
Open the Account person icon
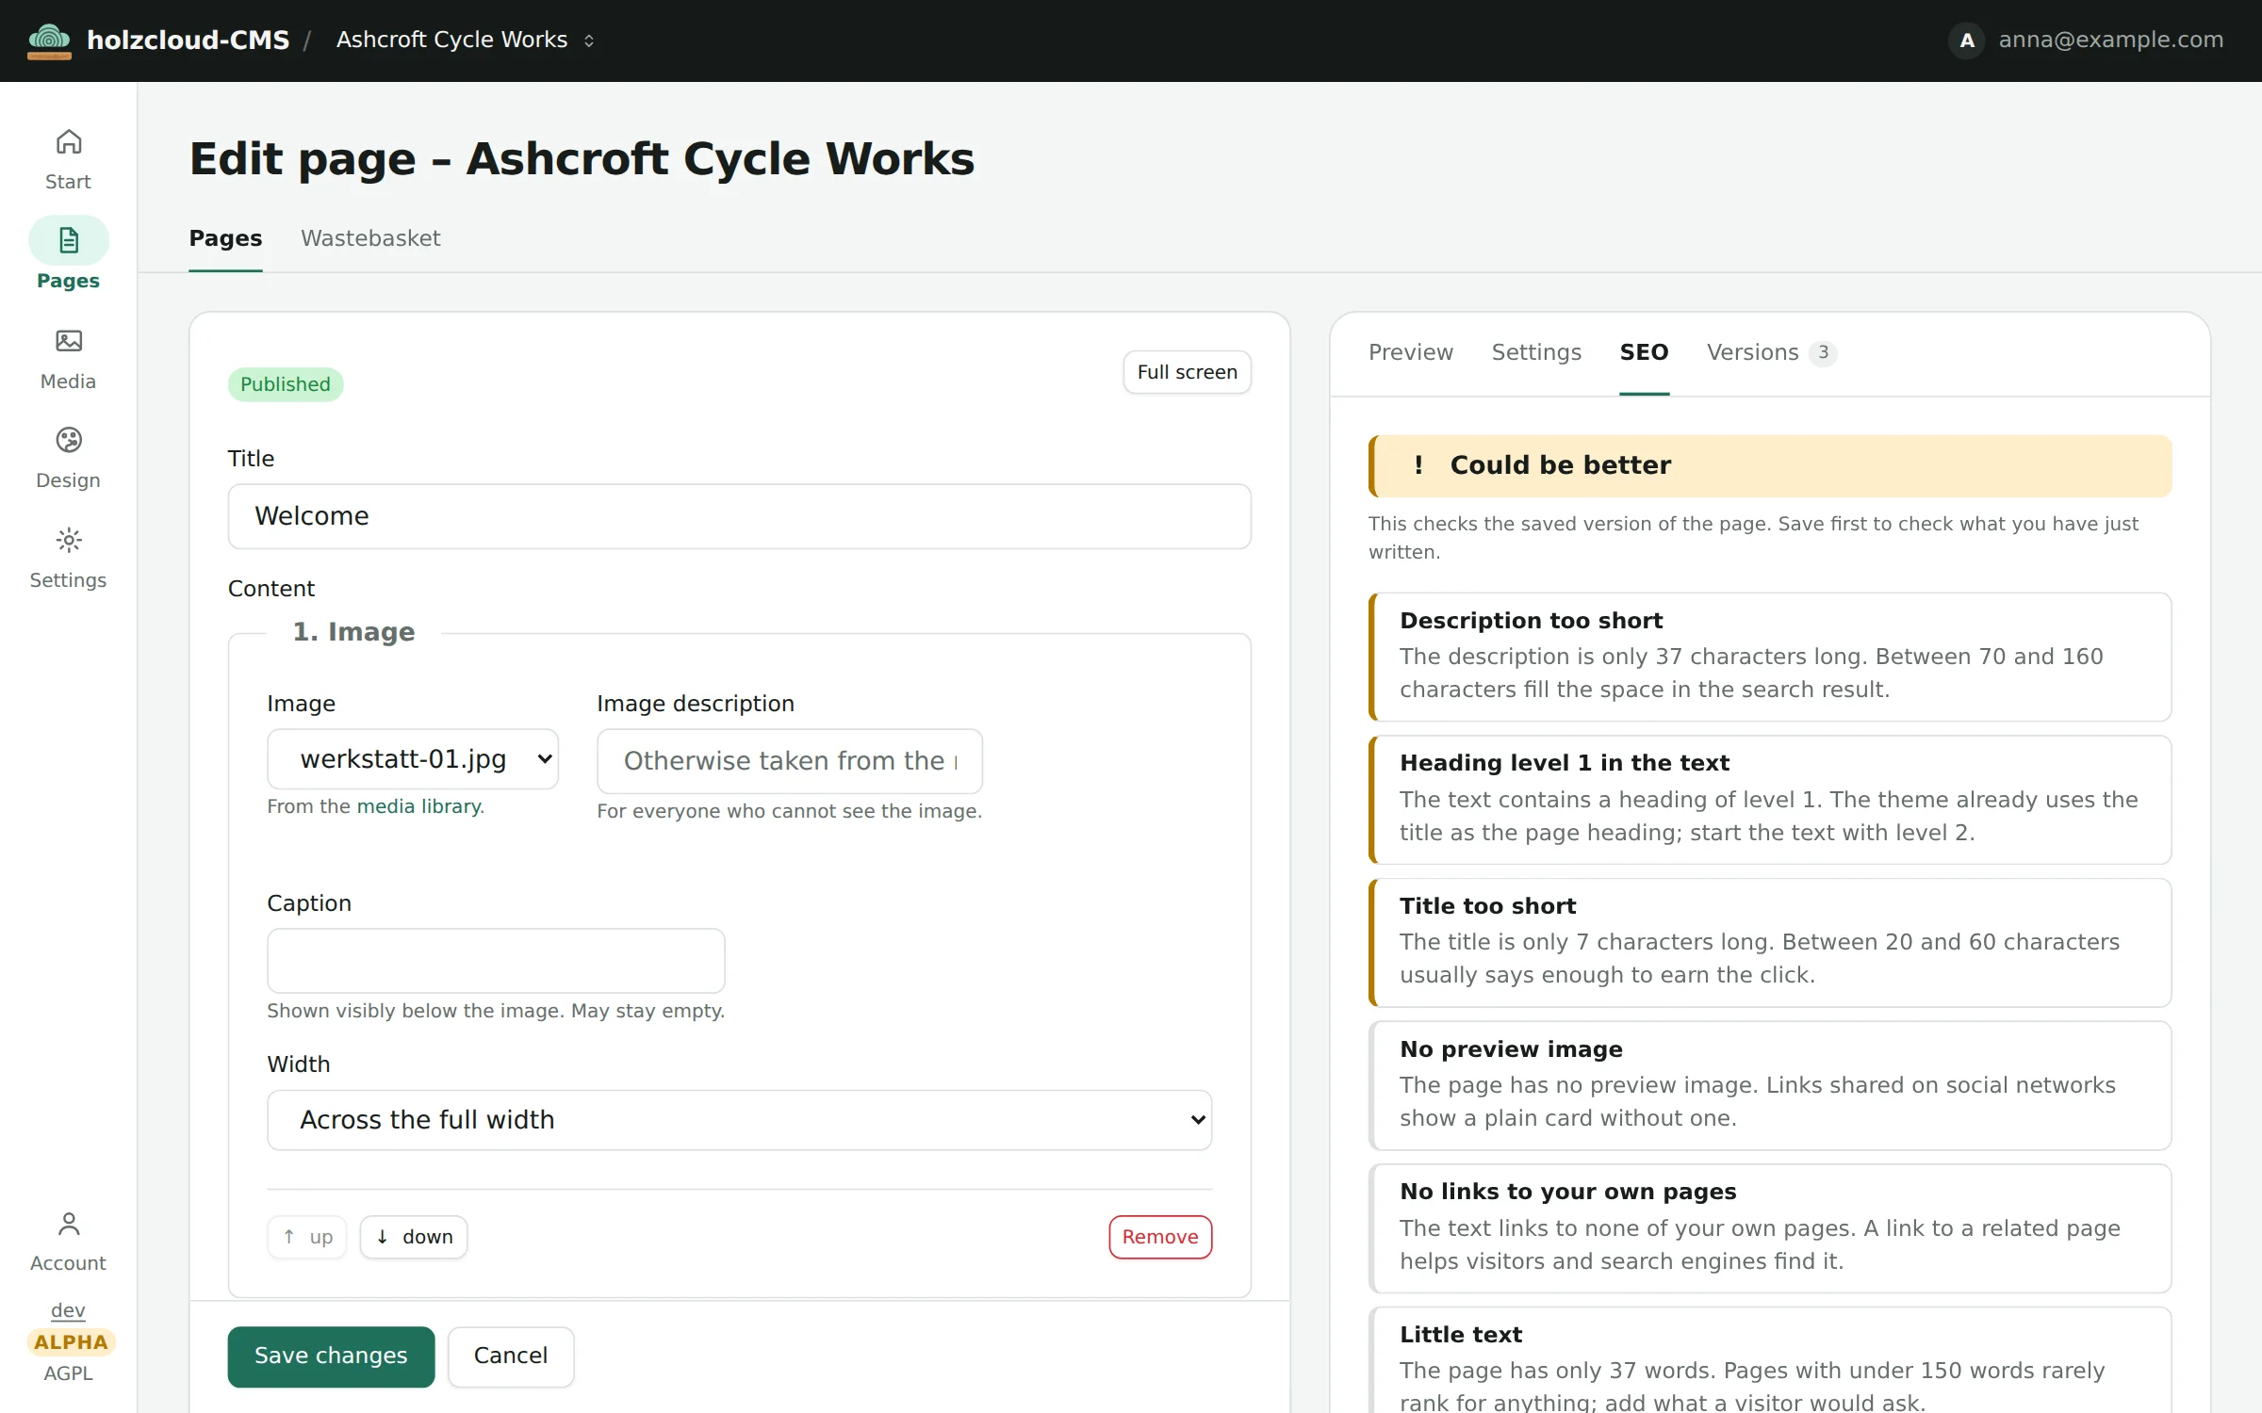coord(69,1223)
